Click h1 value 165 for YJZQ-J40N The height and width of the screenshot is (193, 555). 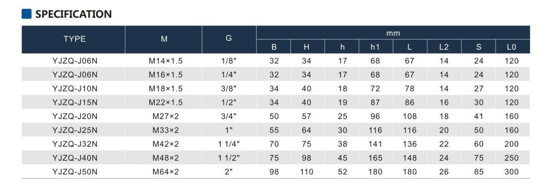tap(375, 158)
